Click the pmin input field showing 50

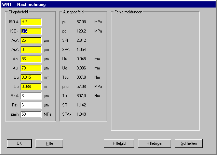click(x=31, y=114)
